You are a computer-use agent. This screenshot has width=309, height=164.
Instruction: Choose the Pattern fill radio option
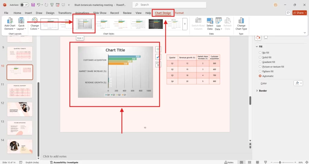[x=260, y=71]
